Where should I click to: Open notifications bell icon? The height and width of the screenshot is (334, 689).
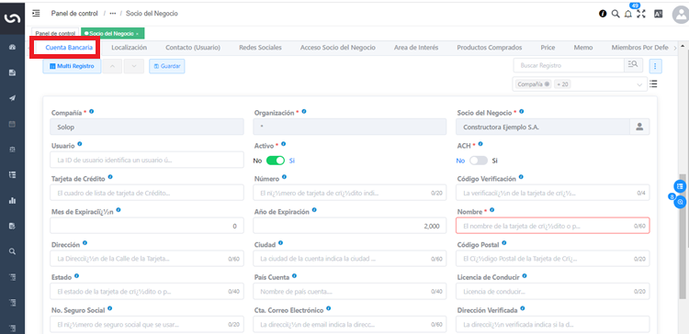pos(628,14)
